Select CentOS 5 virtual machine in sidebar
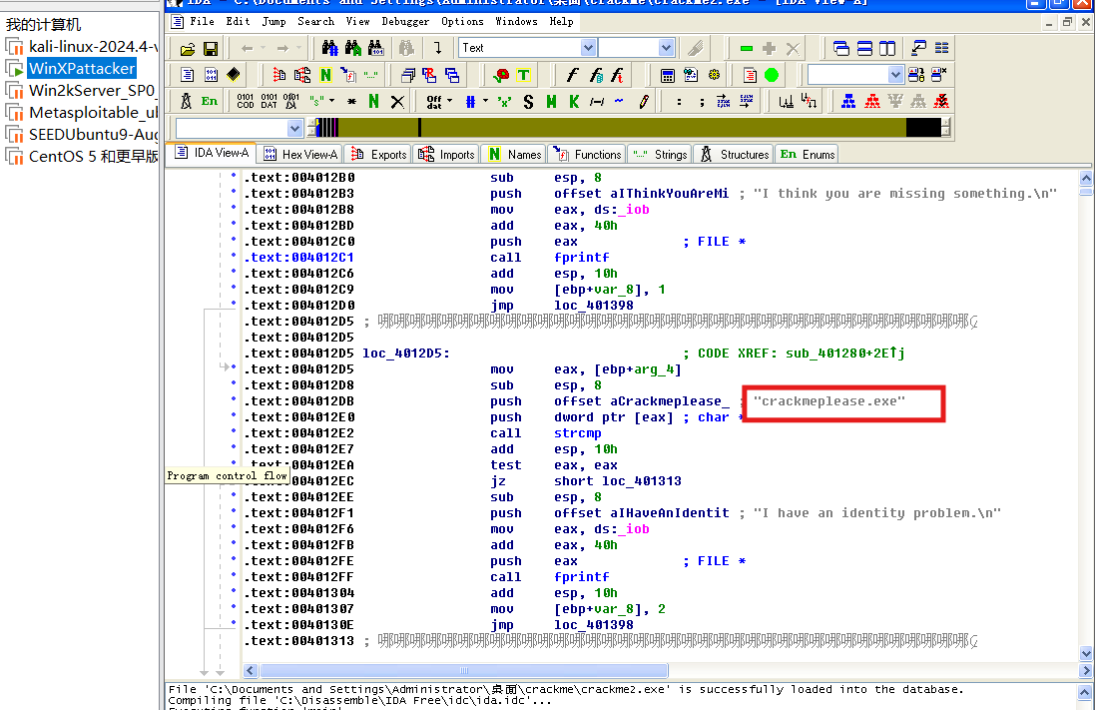1095x710 pixels. click(x=81, y=157)
